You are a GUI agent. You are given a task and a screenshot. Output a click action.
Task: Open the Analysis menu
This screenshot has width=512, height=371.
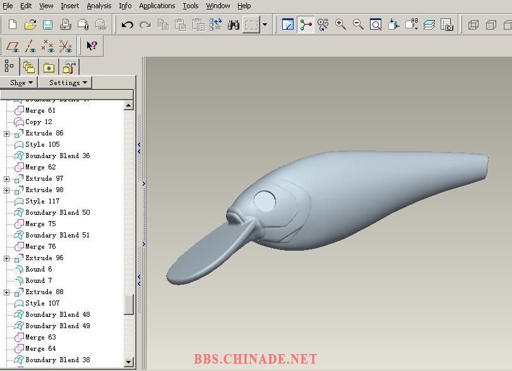99,6
